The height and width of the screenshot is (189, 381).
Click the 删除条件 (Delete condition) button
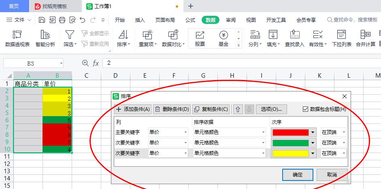[x=172, y=109]
